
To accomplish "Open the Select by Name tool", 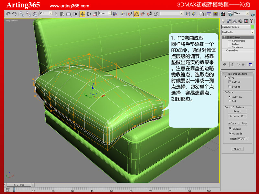I will (62, 14).
